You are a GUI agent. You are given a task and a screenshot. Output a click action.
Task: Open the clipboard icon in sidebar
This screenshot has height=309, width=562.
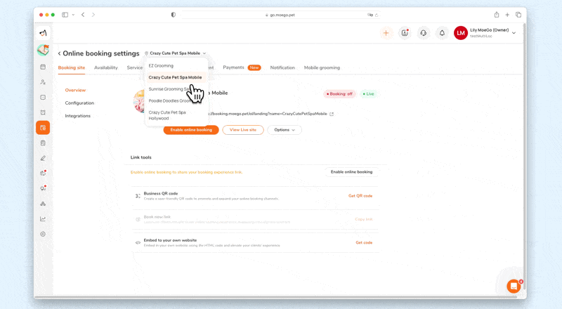(x=43, y=143)
